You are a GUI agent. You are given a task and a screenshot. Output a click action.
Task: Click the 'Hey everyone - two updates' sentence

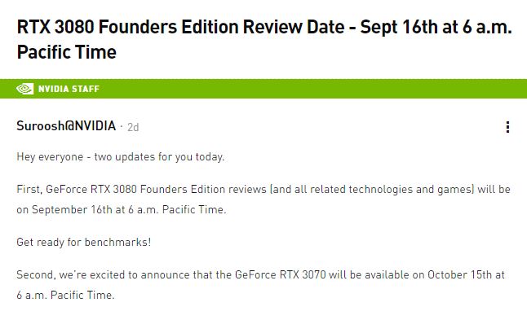coord(120,156)
